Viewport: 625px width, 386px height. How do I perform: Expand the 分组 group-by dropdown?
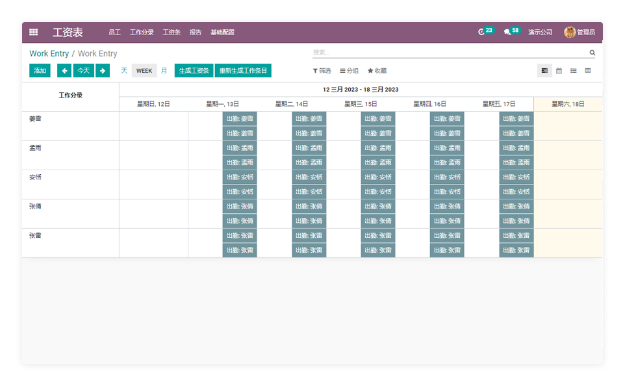coord(350,71)
